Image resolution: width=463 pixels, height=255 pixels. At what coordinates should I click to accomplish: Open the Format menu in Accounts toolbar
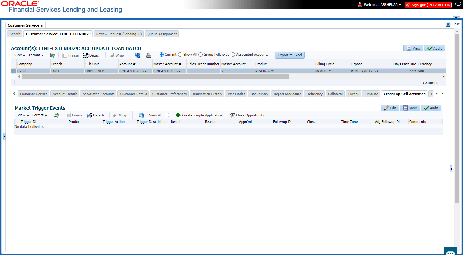(36, 55)
